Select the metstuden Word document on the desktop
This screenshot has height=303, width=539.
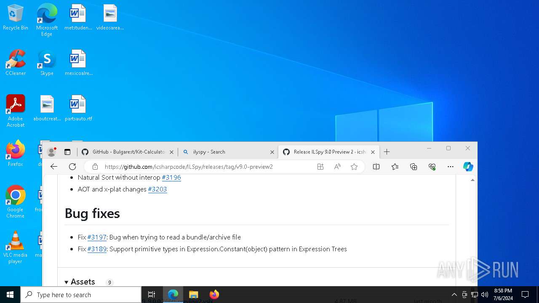click(x=78, y=17)
